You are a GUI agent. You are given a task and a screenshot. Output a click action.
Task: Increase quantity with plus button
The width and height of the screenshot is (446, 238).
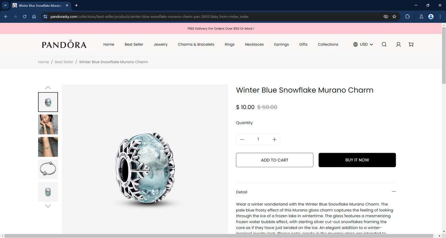tap(274, 139)
